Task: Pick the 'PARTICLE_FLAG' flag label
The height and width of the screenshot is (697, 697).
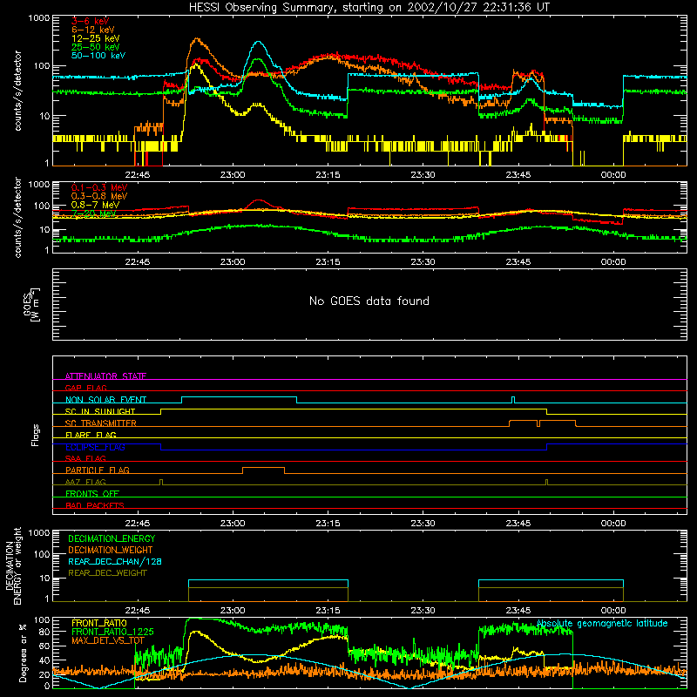Action: tap(98, 470)
